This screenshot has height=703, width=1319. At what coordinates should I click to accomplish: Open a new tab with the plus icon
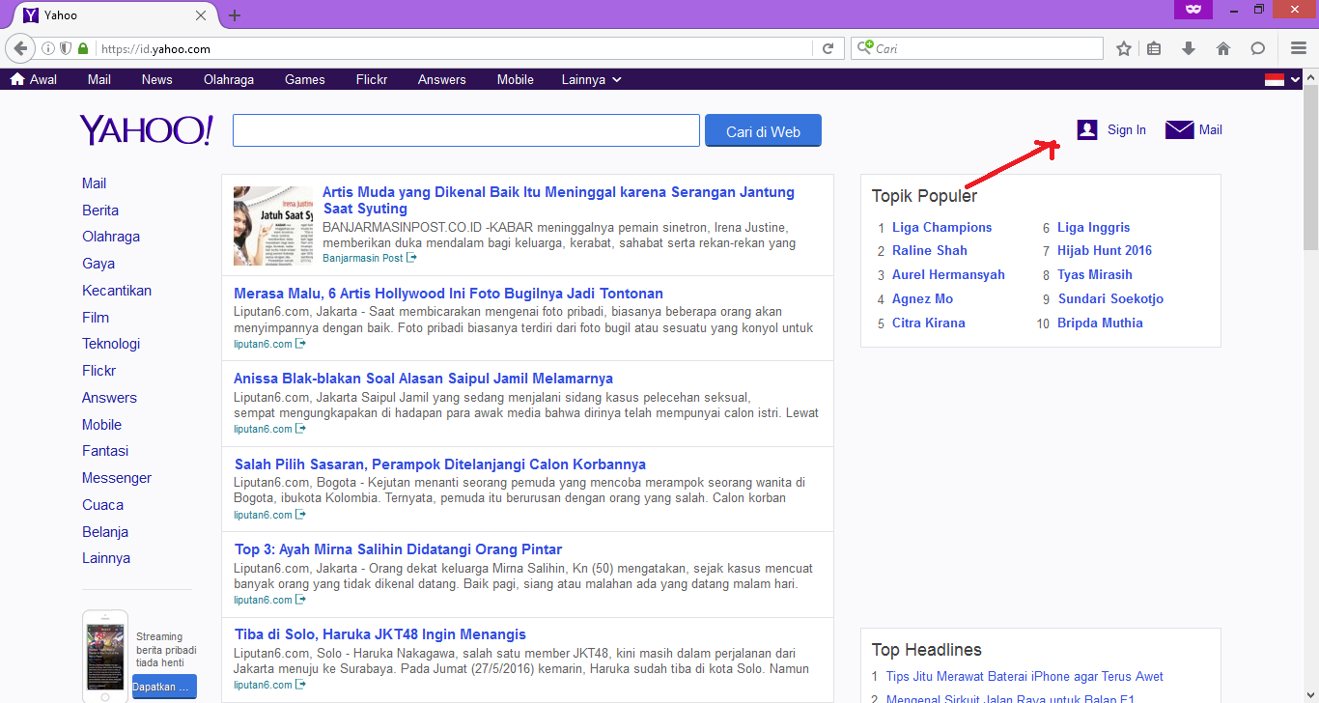point(235,15)
